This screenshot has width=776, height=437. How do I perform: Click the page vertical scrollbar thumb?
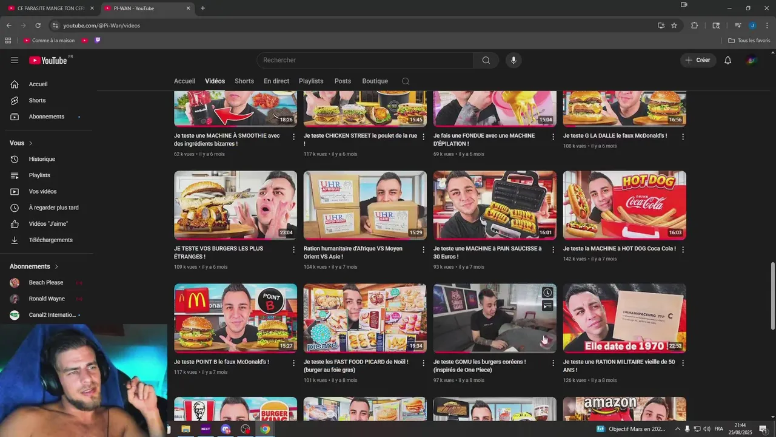point(772,296)
